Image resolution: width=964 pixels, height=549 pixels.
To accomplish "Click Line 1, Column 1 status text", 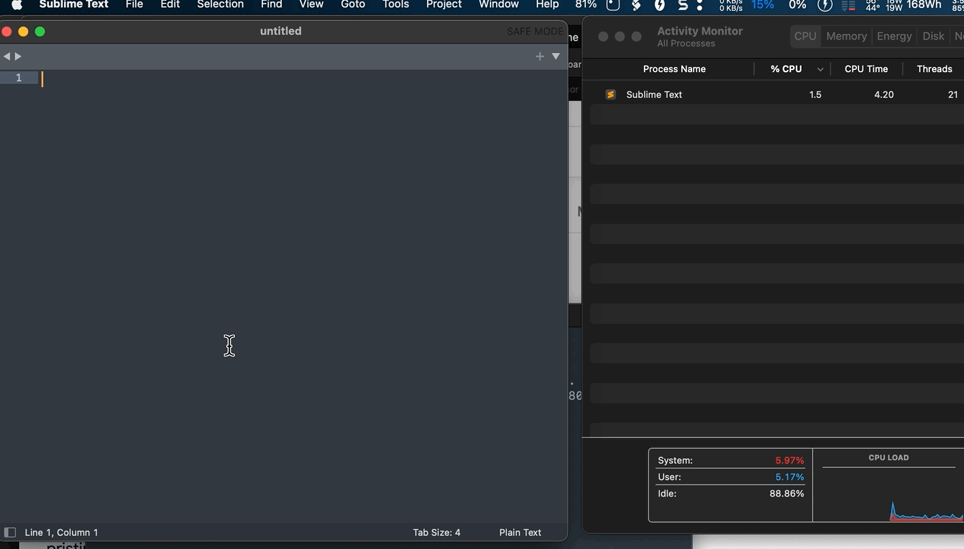I will [x=61, y=532].
